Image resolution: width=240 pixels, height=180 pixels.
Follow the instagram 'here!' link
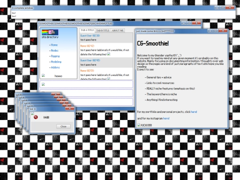tap(166, 118)
